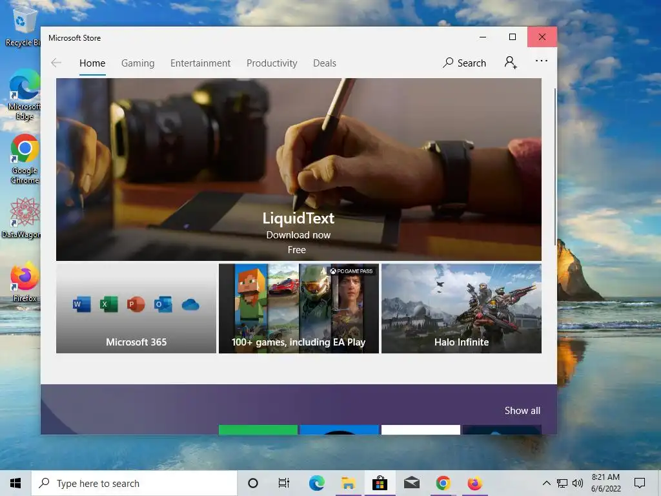
Task: Open the sign-in account icon
Action: point(511,63)
